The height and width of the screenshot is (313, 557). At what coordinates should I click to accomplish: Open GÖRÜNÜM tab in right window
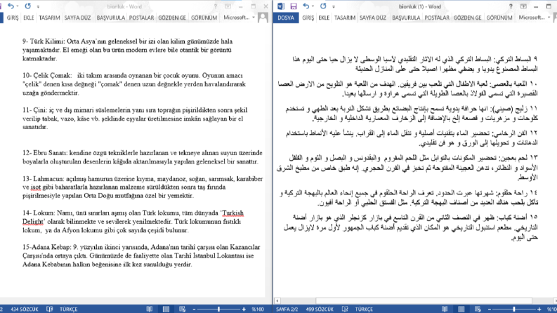(x=499, y=18)
